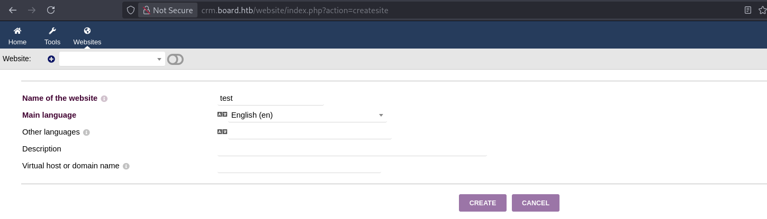Open the Tools wrench icon

[52, 31]
